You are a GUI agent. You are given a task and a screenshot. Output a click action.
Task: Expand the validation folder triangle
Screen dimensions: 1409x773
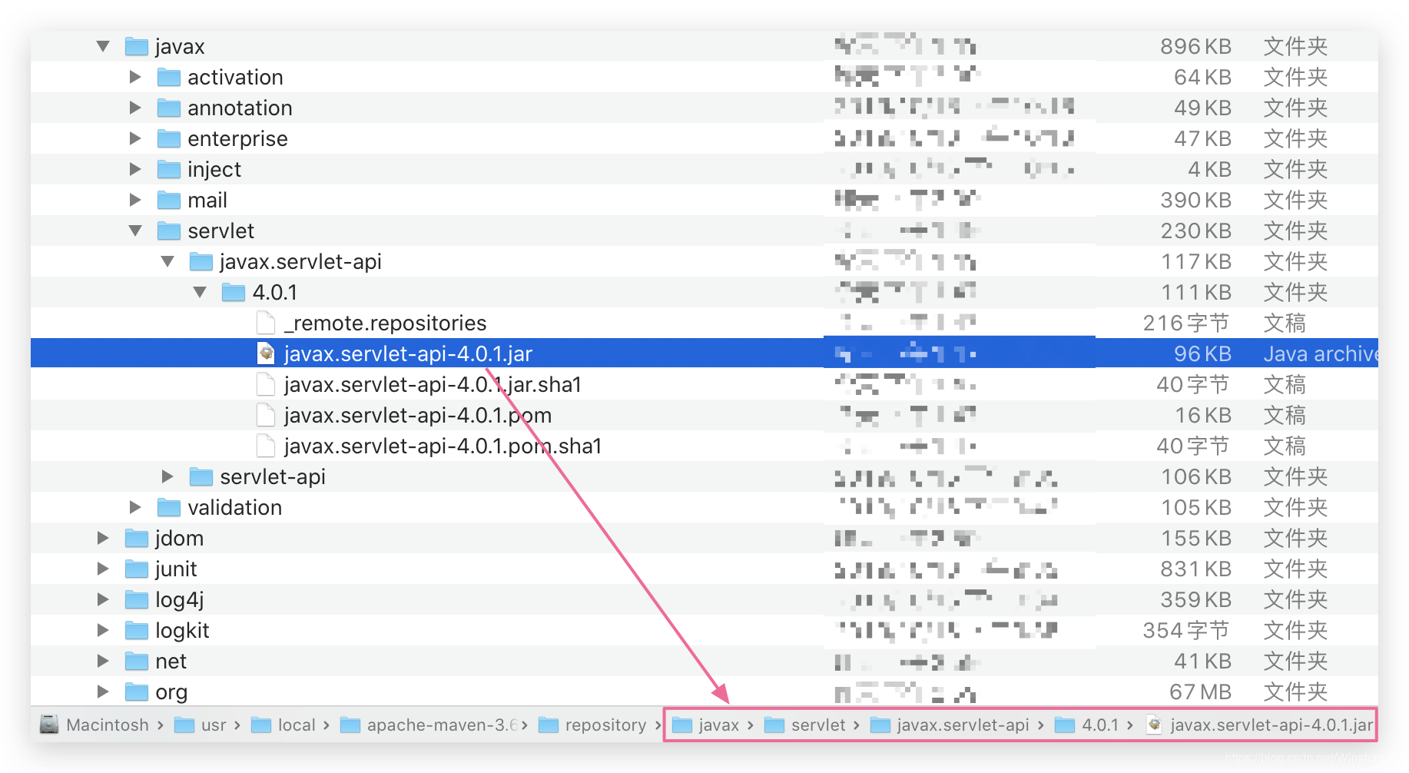[135, 507]
